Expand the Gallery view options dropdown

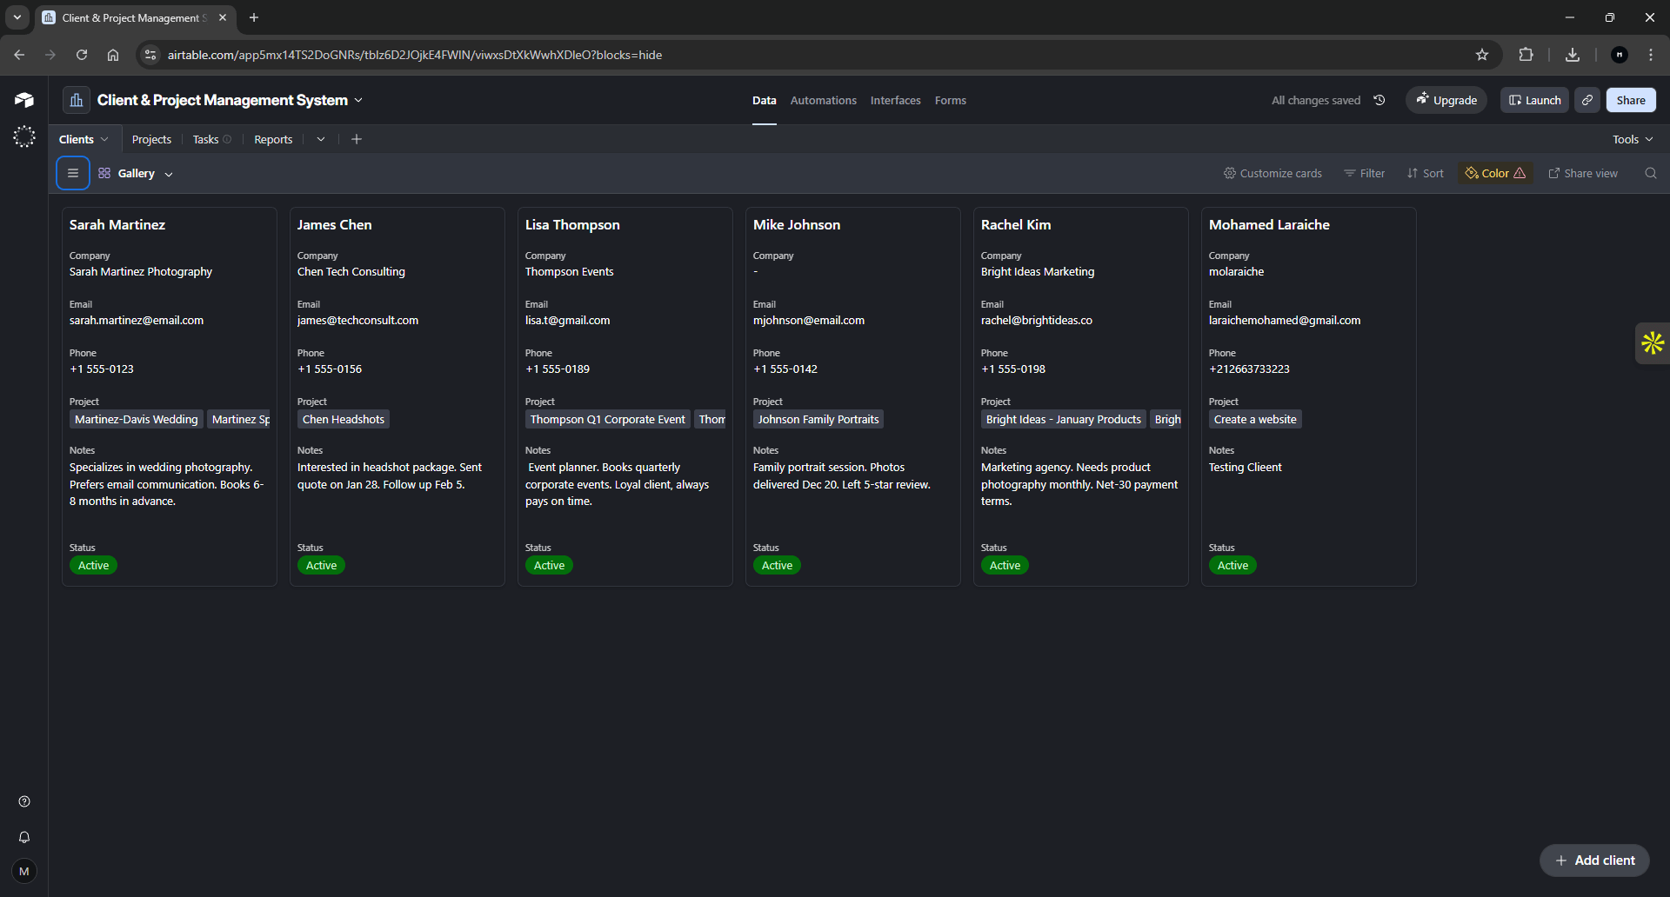pyautogui.click(x=168, y=173)
